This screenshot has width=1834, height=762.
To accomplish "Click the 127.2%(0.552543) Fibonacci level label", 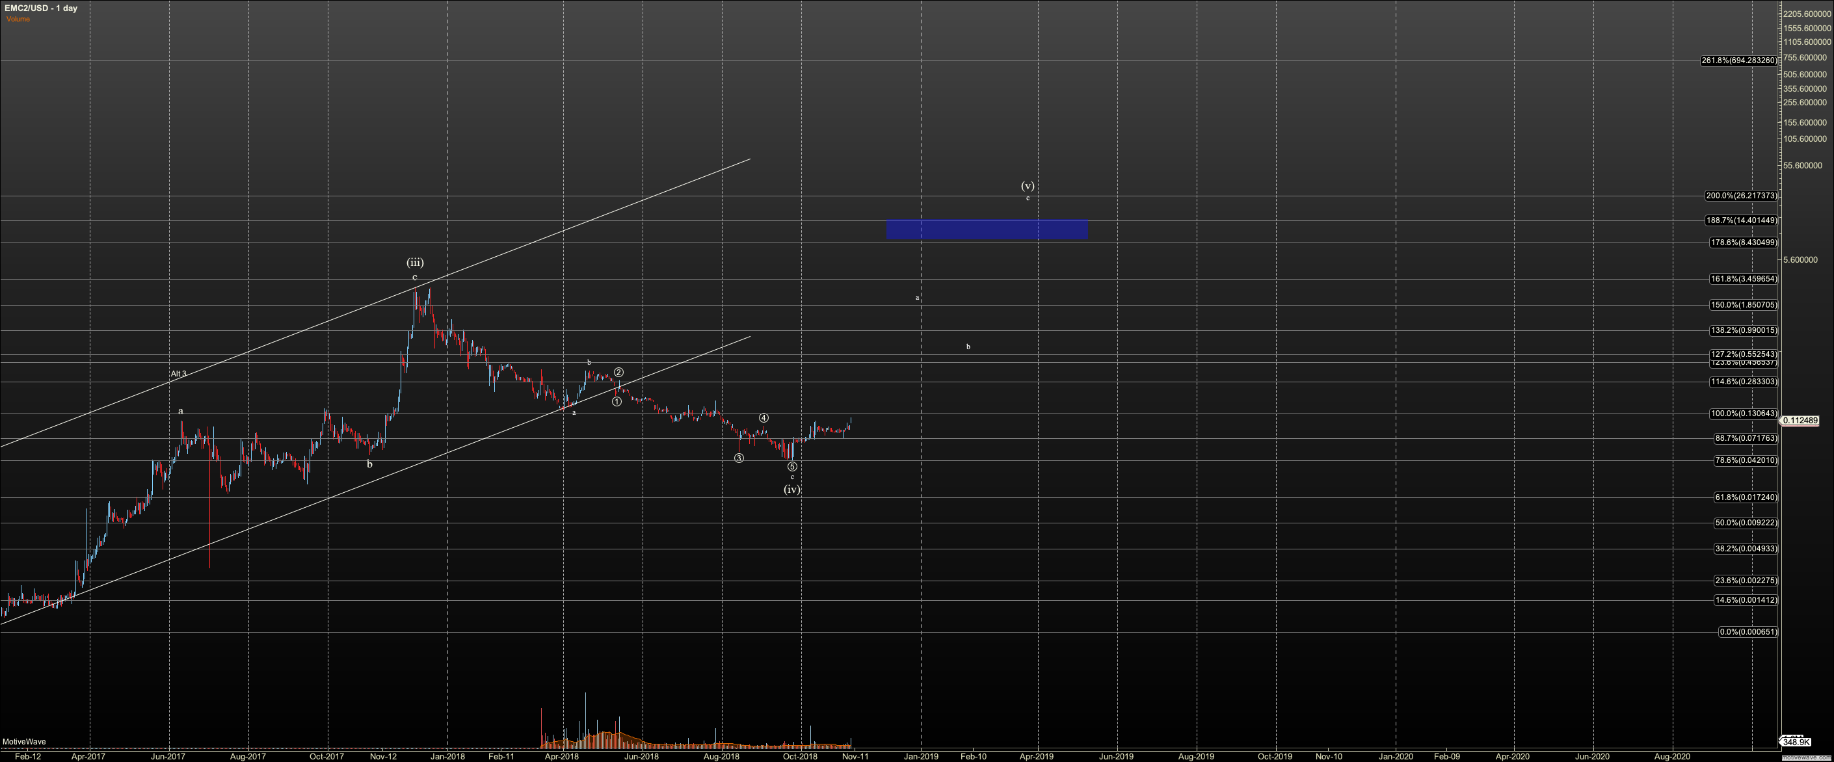I will (x=1743, y=354).
